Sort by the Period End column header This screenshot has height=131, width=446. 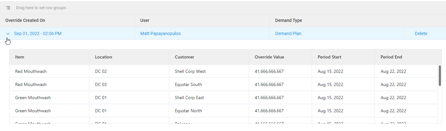point(391,57)
